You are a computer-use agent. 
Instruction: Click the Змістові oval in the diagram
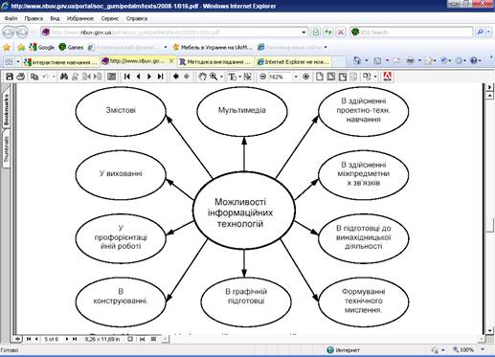point(121,112)
